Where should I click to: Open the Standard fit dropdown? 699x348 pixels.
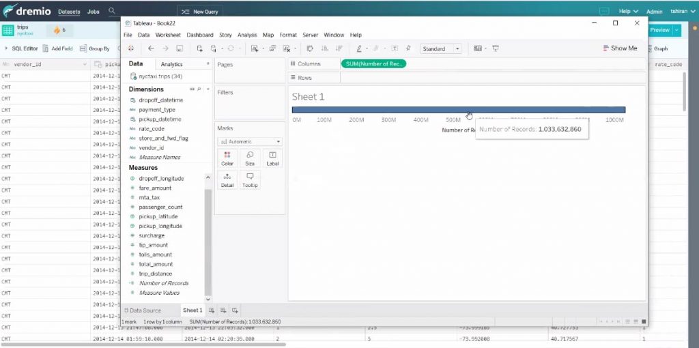click(441, 49)
